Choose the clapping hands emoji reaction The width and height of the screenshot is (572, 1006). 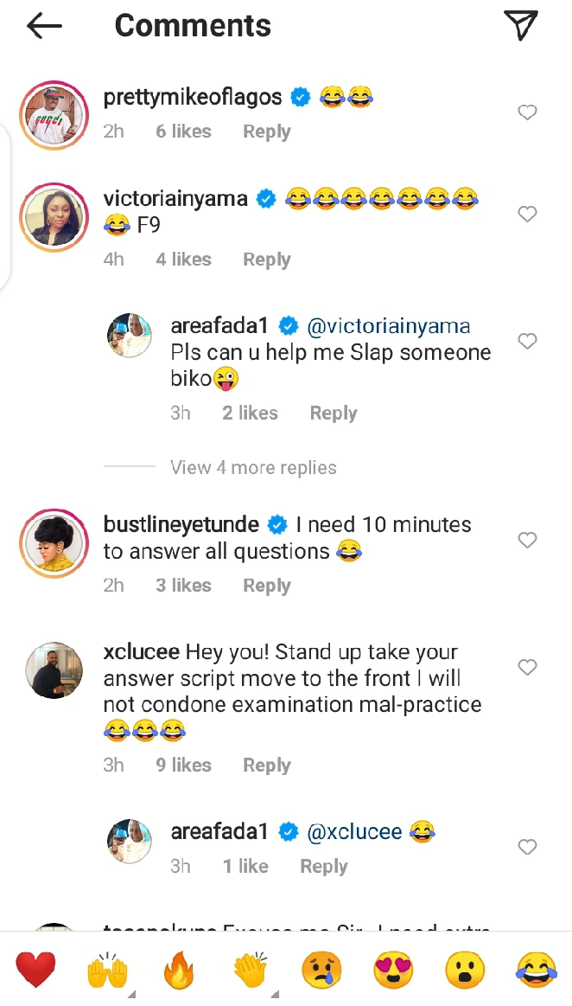pyautogui.click(x=251, y=970)
